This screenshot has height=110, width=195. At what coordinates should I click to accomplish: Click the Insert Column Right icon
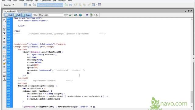[89, 5]
